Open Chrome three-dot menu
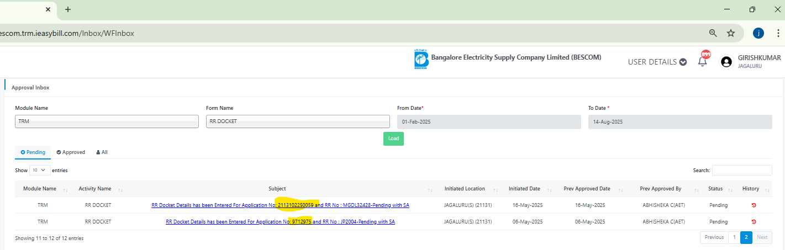Viewport: 785px width, 250px height. coord(778,33)
